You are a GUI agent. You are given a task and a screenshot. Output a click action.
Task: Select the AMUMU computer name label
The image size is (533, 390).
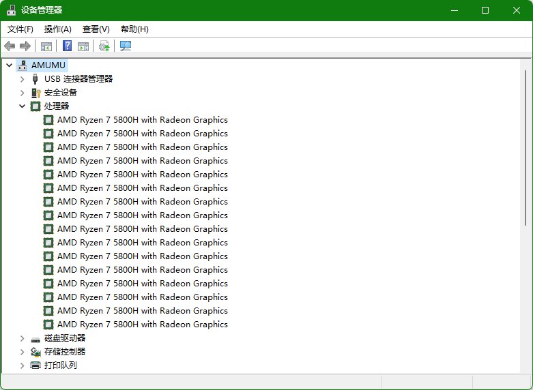48,65
